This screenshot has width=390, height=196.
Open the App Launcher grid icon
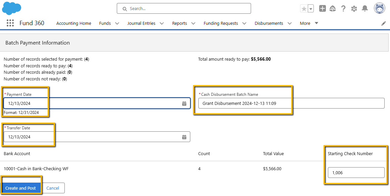10,23
